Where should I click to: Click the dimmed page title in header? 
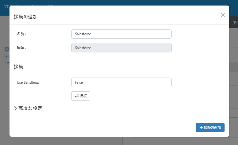pyautogui.click(x=6, y=6)
